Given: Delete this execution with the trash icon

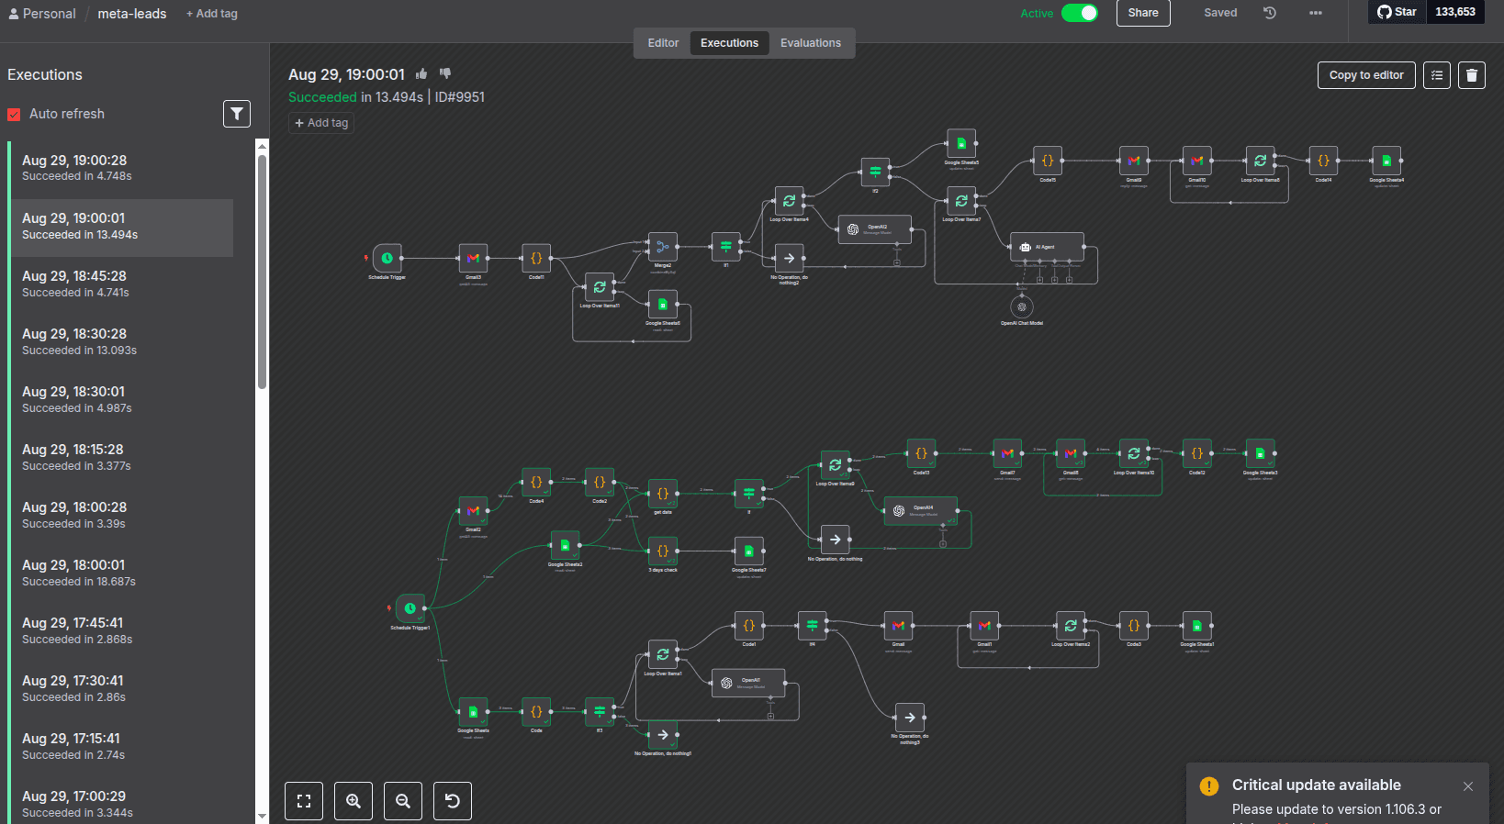Looking at the screenshot, I should pyautogui.click(x=1472, y=75).
